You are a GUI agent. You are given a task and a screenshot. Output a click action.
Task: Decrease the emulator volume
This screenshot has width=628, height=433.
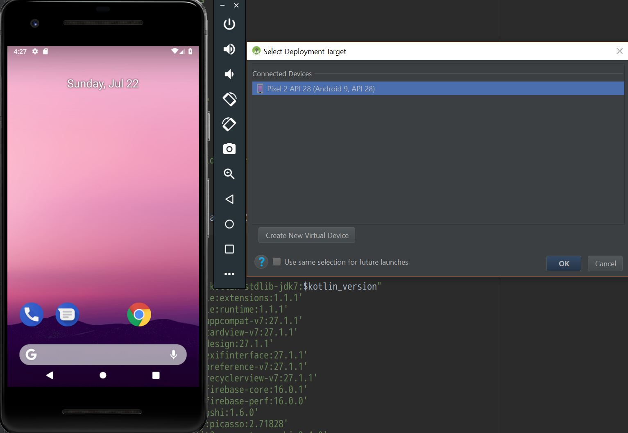[229, 74]
